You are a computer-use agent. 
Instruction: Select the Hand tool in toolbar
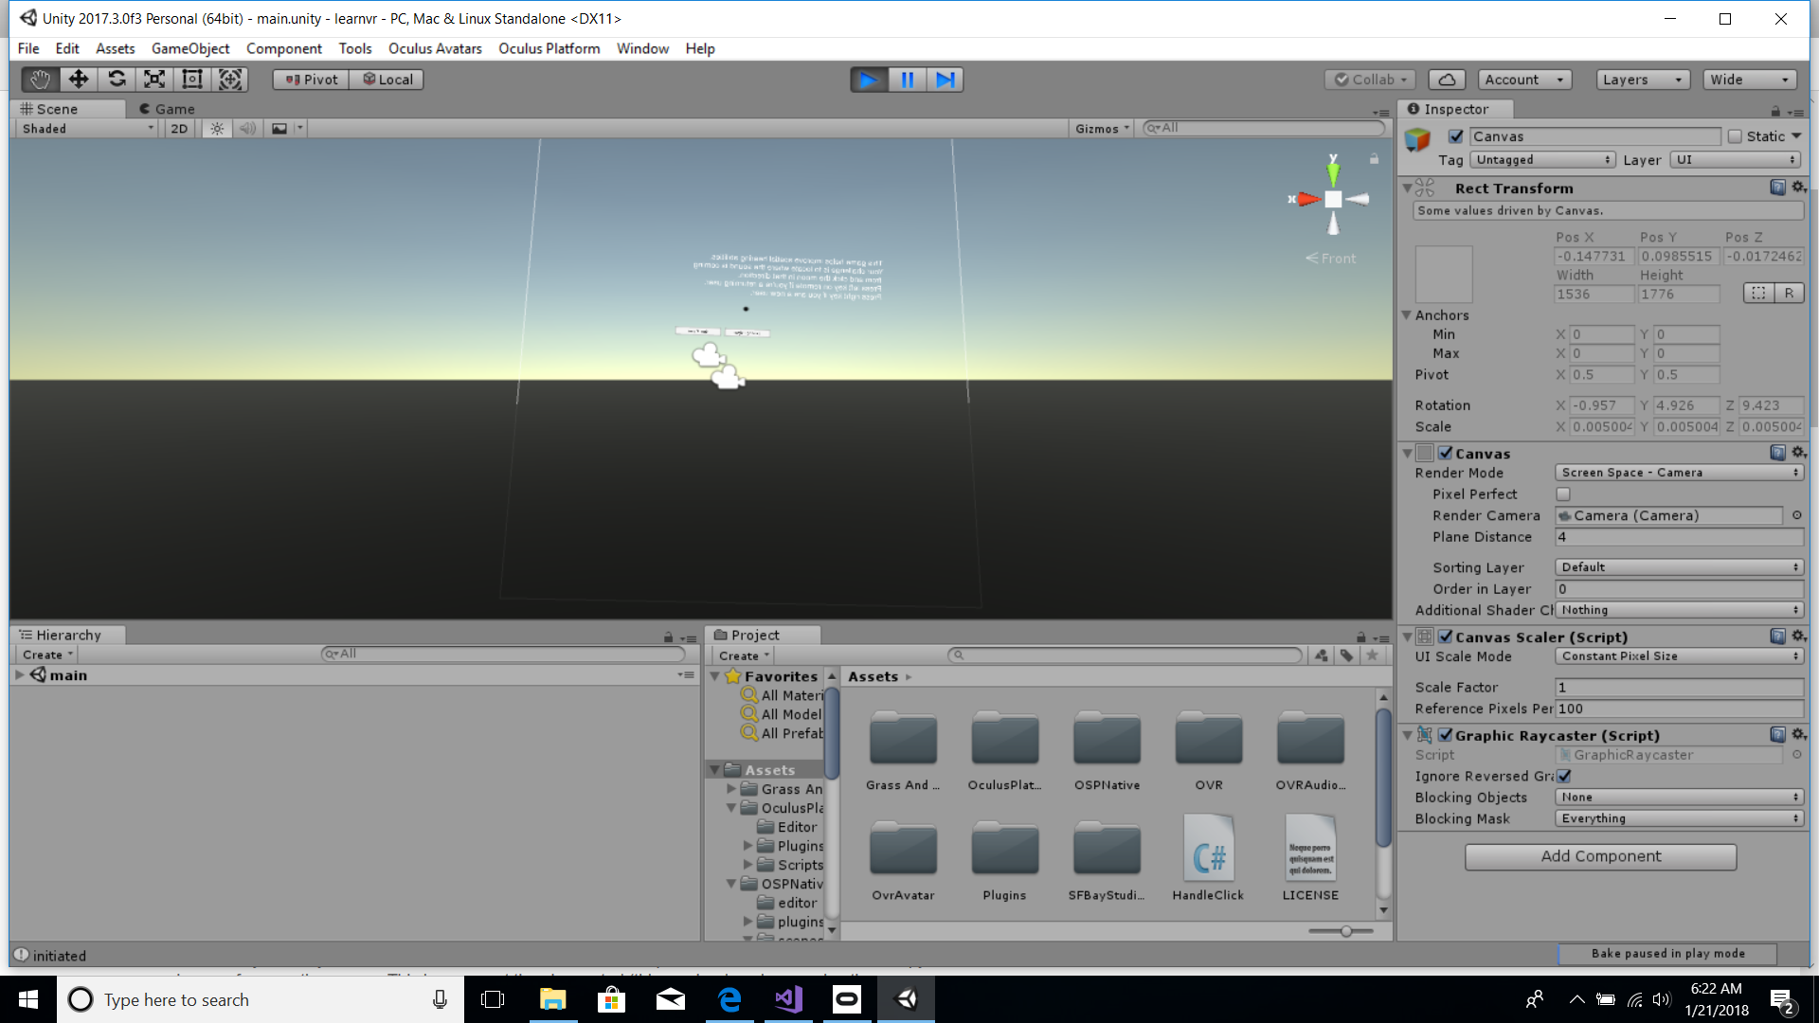[x=40, y=80]
